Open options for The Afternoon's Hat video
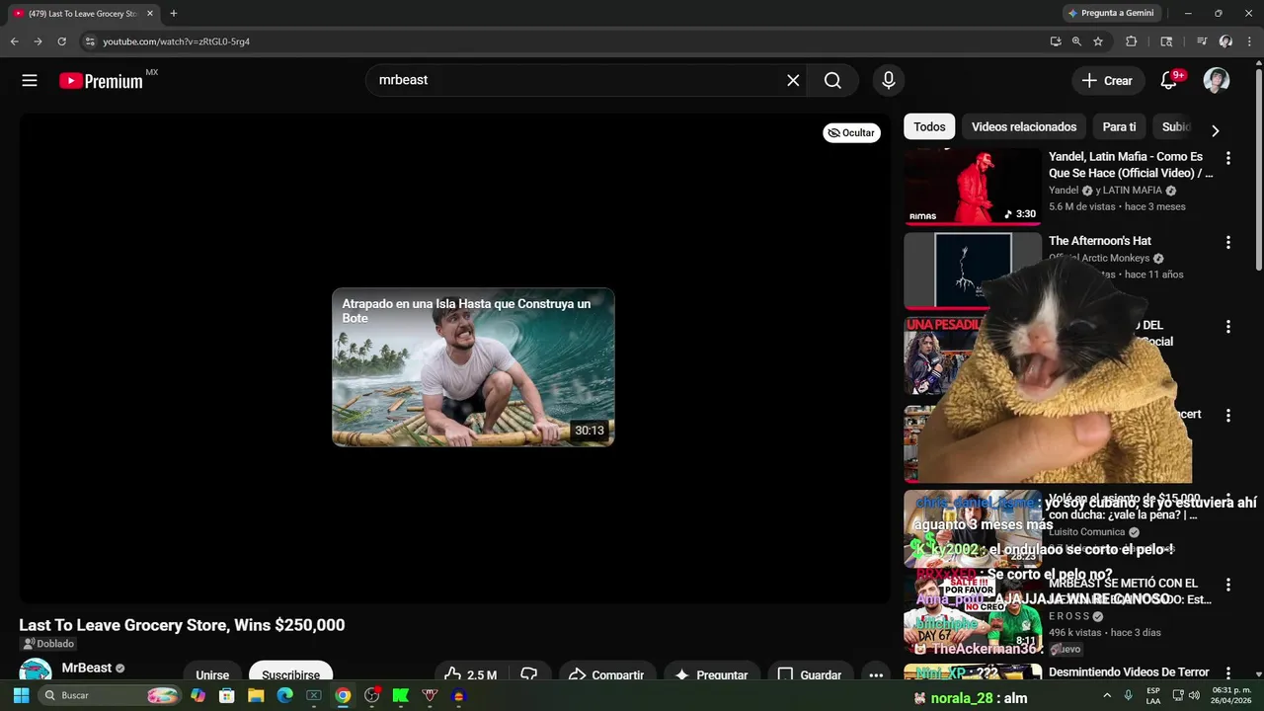The width and height of the screenshot is (1264, 711). coord(1227,242)
